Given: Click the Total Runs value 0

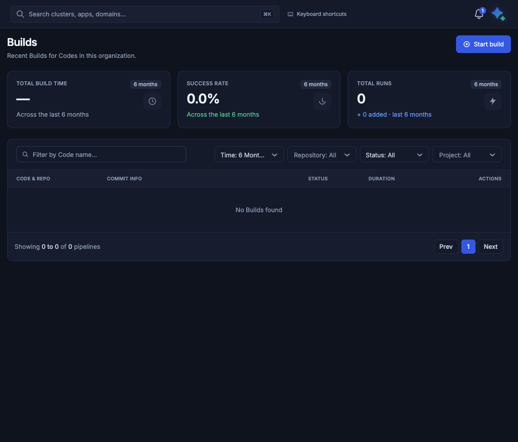Looking at the screenshot, I should coord(361,99).
